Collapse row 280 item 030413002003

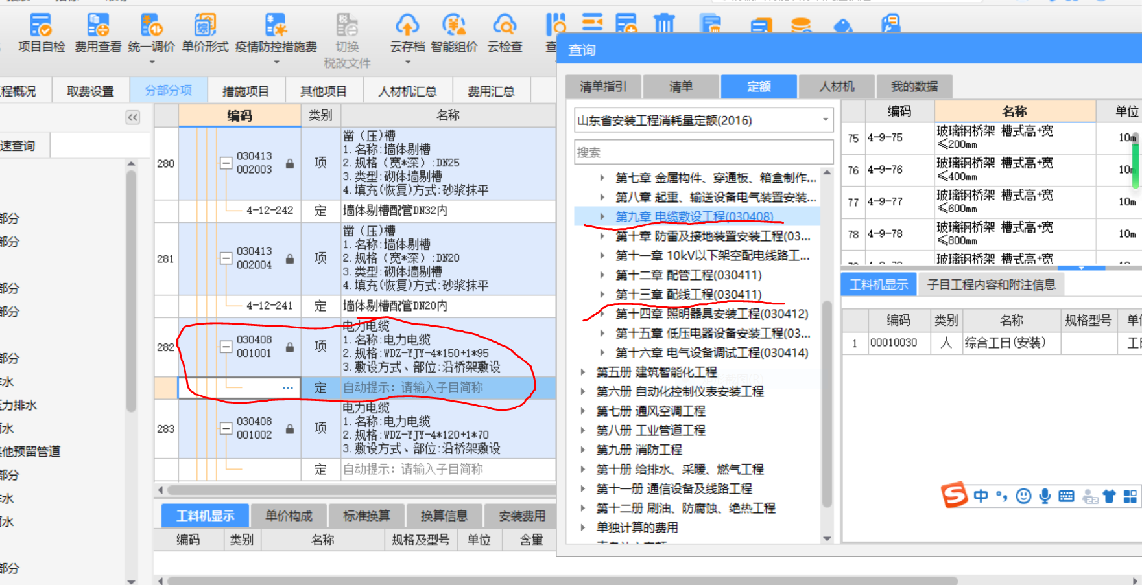pyautogui.click(x=226, y=164)
